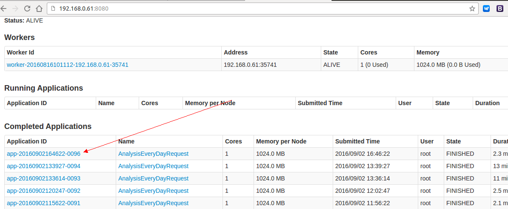Bookmark this page with the star icon
This screenshot has height=209, width=508.
click(472, 9)
